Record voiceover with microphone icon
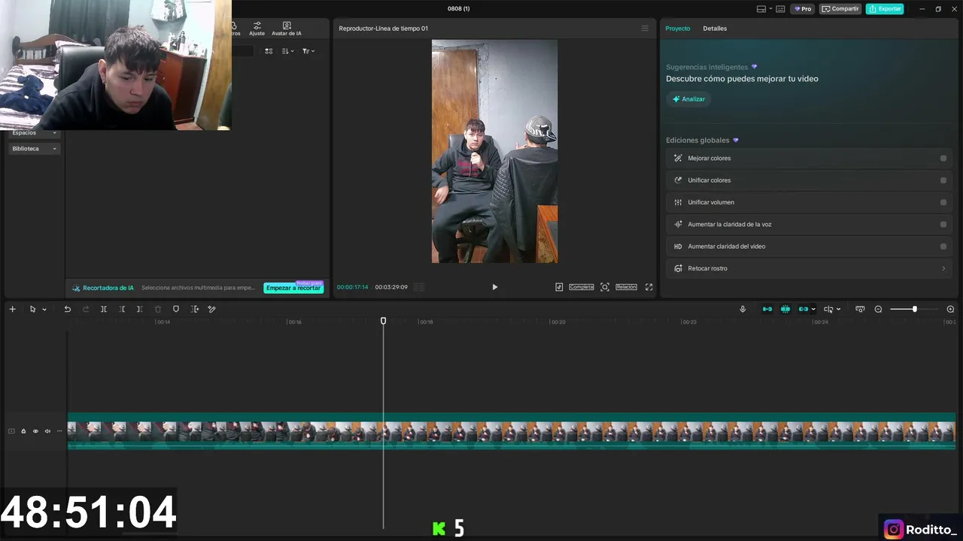Image resolution: width=963 pixels, height=541 pixels. coord(743,309)
